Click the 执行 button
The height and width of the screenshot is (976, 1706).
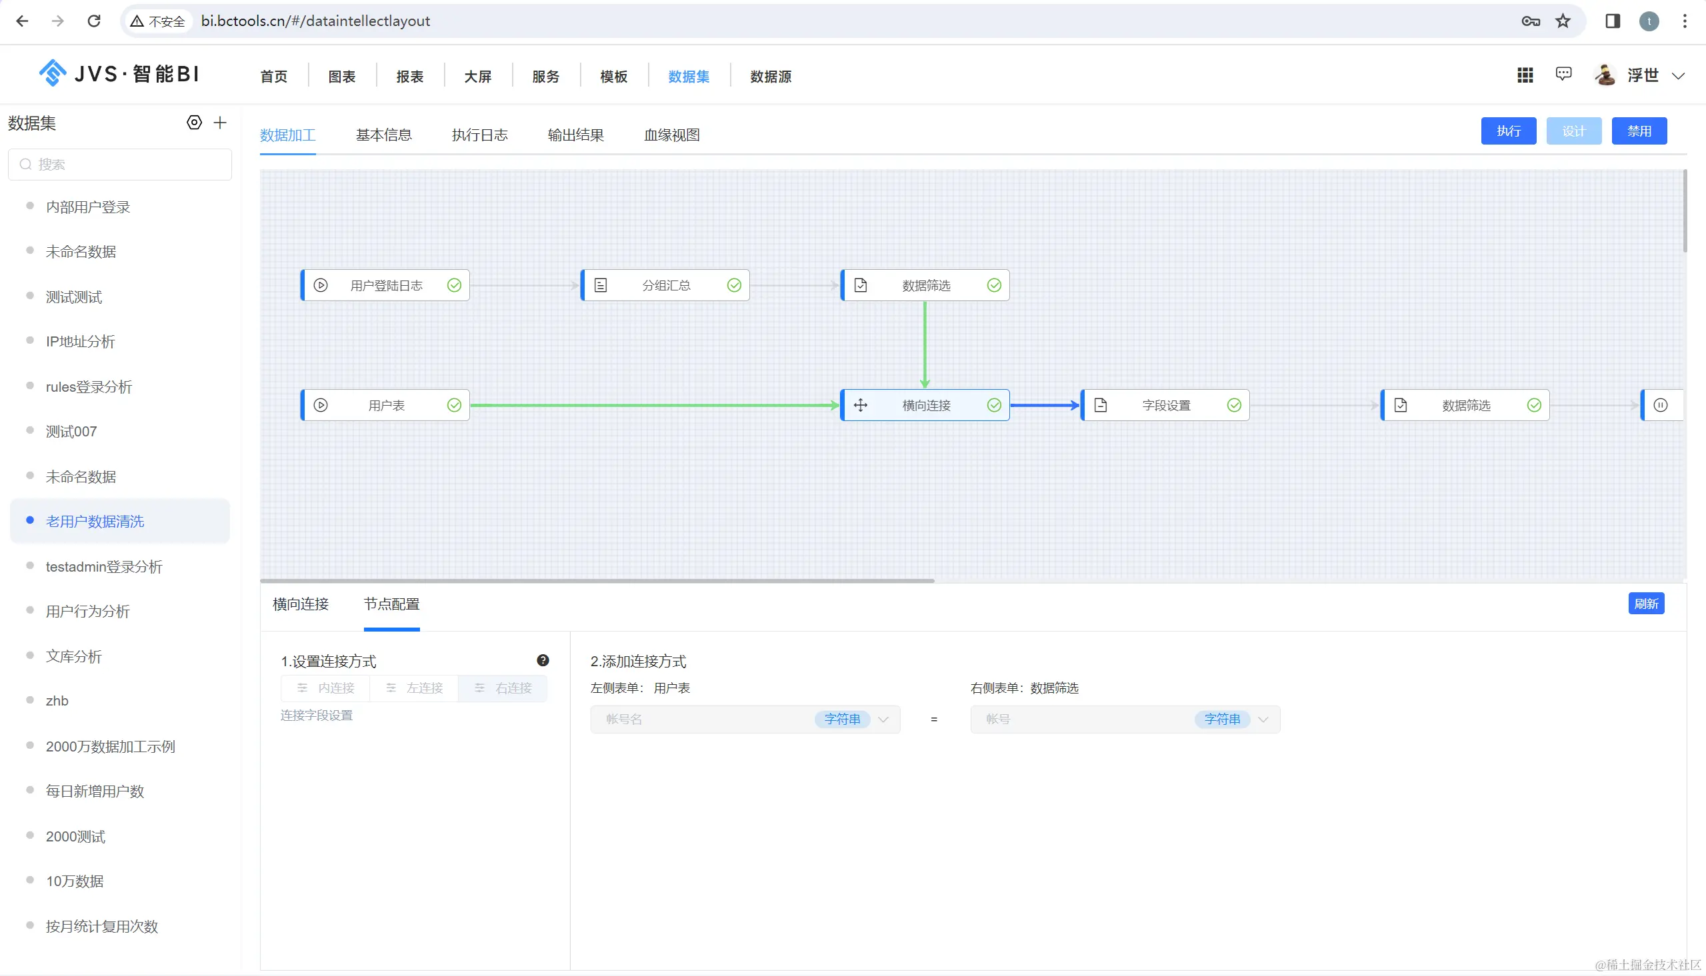[x=1508, y=131]
